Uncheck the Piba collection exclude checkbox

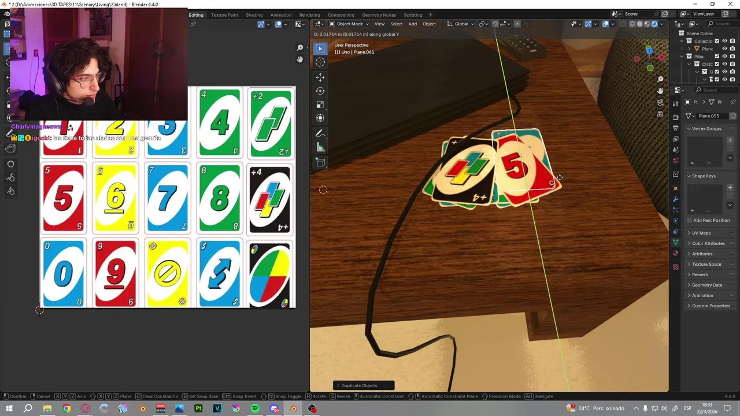click(x=717, y=57)
